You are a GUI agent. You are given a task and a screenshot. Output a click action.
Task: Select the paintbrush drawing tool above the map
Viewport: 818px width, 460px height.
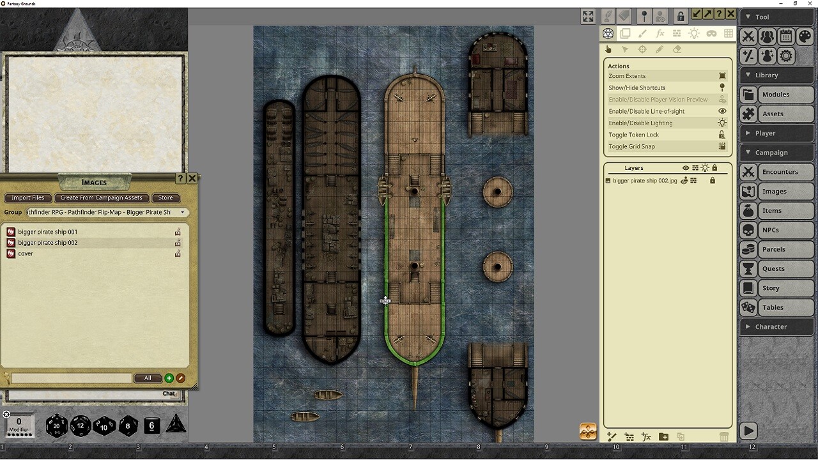tap(643, 33)
